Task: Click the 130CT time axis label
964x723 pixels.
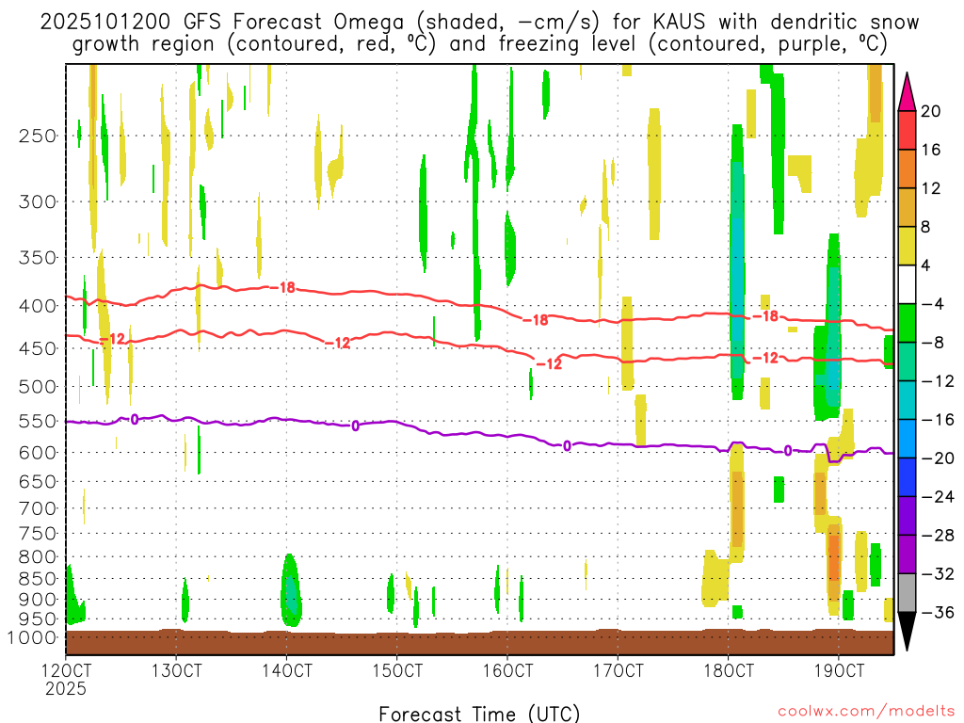Action: [x=176, y=670]
